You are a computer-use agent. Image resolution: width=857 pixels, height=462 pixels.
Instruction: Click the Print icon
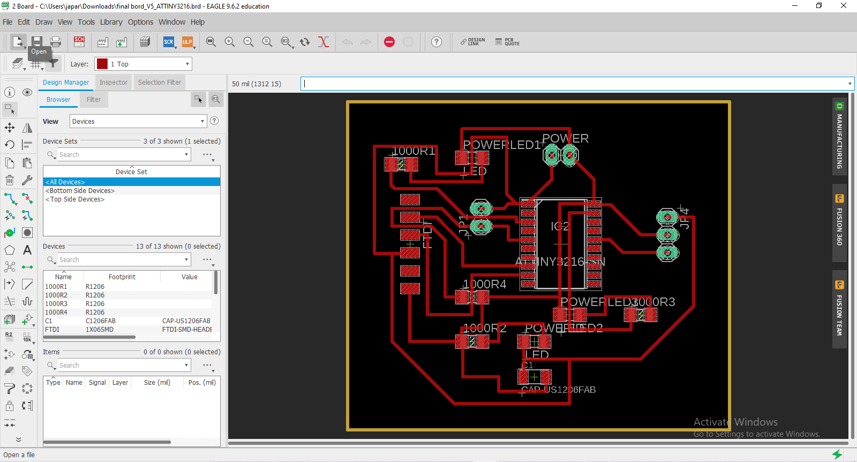pyautogui.click(x=56, y=42)
